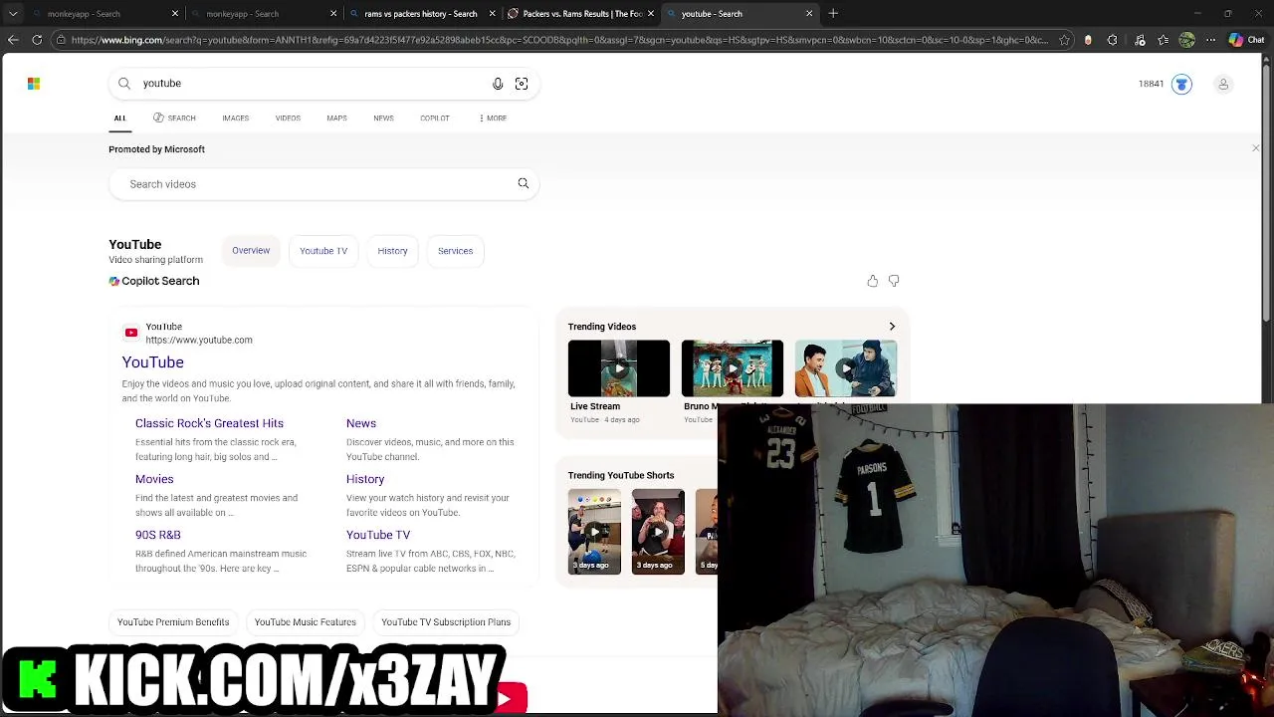Image resolution: width=1274 pixels, height=717 pixels.
Task: Close the rams vs packers history tab
Action: coord(492,14)
